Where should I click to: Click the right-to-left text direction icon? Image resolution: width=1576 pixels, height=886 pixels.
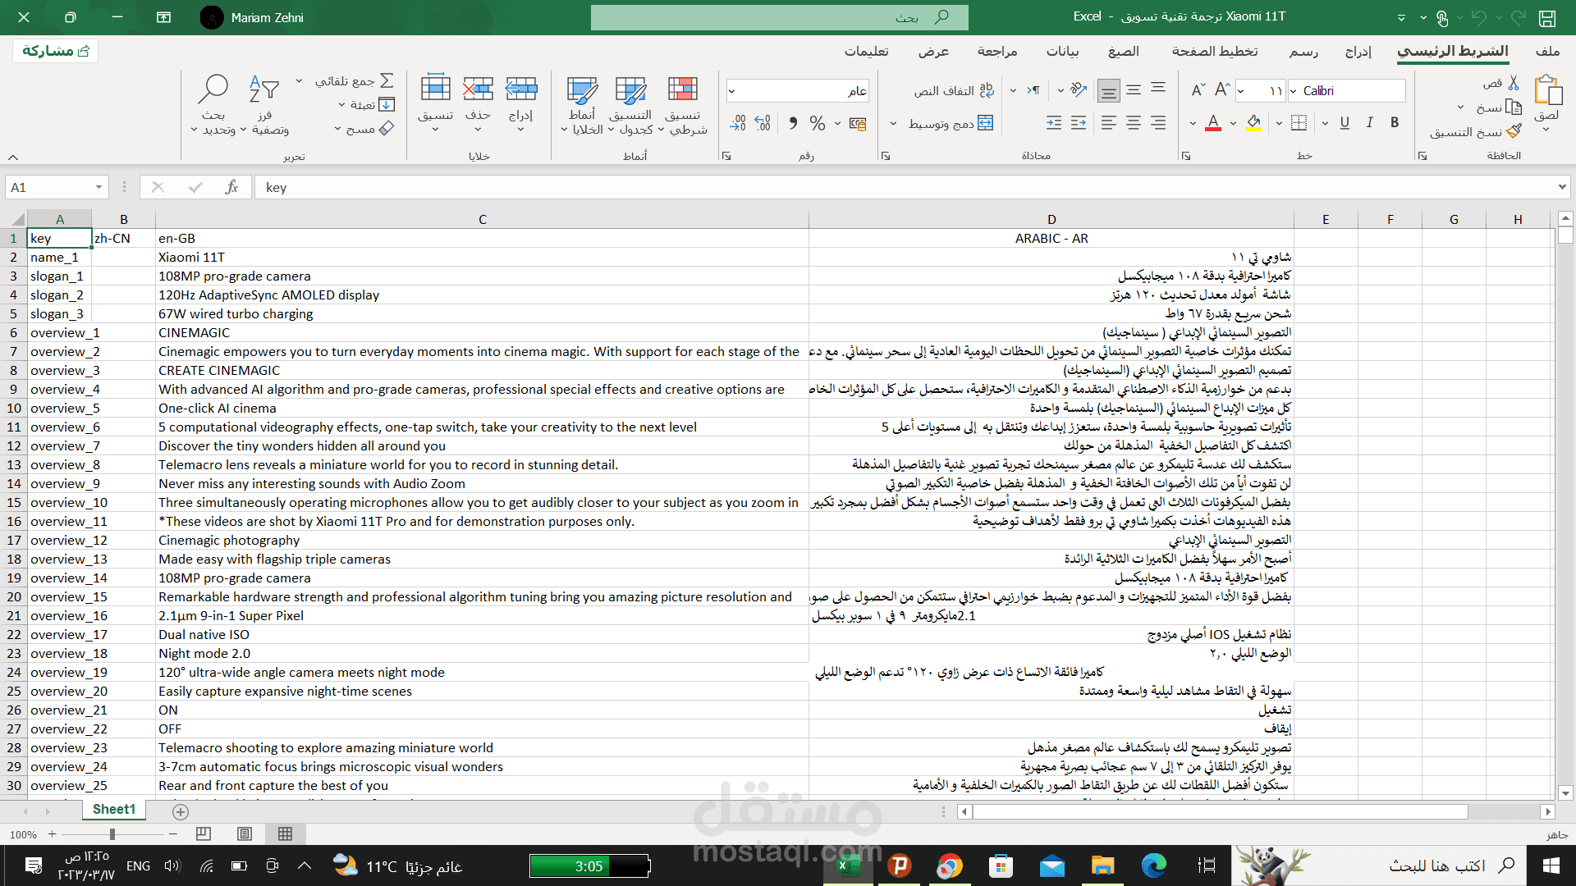pos(1033,90)
